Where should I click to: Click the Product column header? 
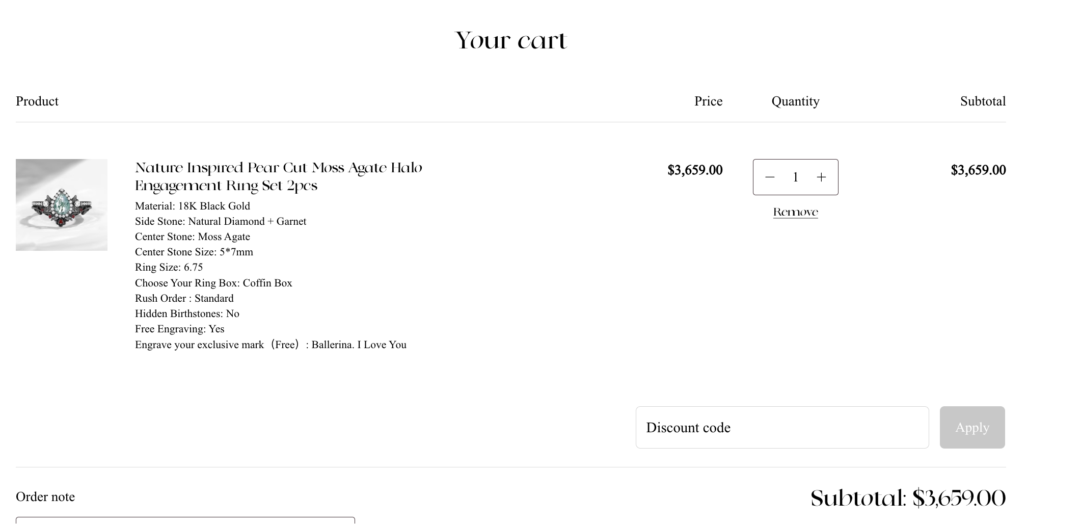pos(37,101)
